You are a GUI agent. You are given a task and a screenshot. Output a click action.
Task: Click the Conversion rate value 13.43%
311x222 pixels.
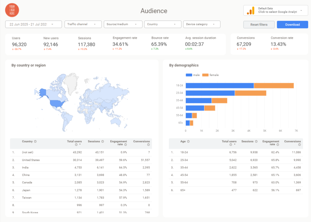click(x=279, y=44)
